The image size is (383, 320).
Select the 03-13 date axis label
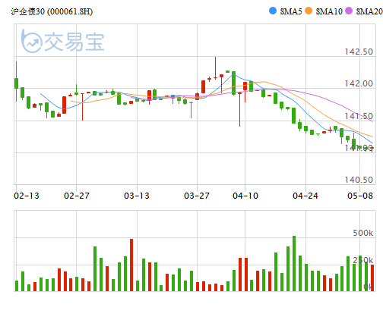click(x=137, y=196)
